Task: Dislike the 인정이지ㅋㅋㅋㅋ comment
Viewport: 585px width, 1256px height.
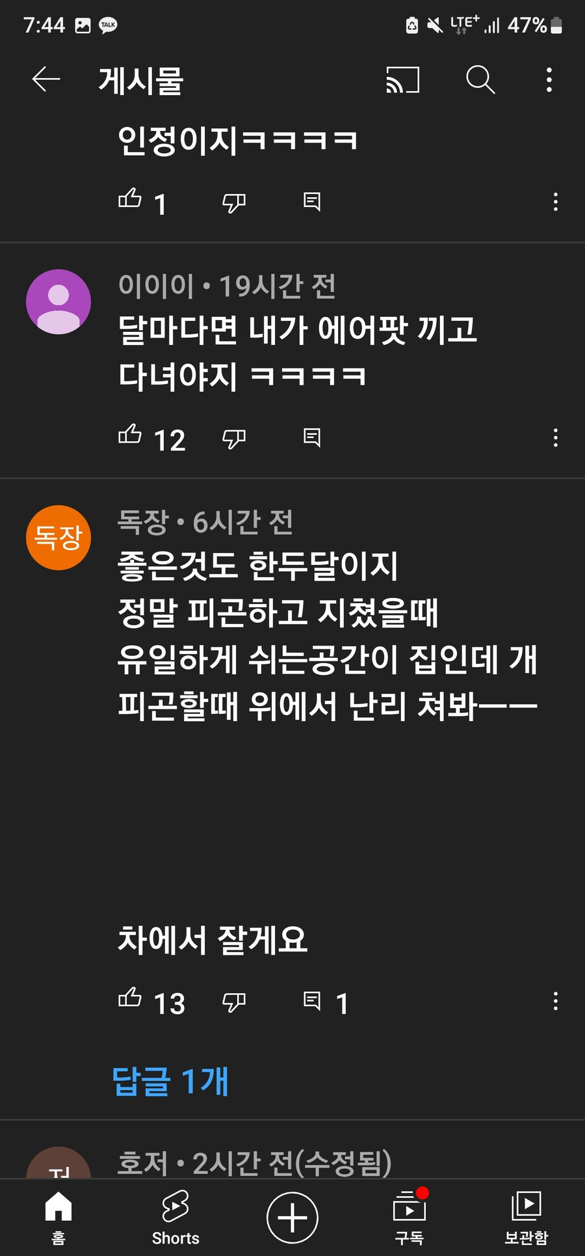Action: click(234, 202)
